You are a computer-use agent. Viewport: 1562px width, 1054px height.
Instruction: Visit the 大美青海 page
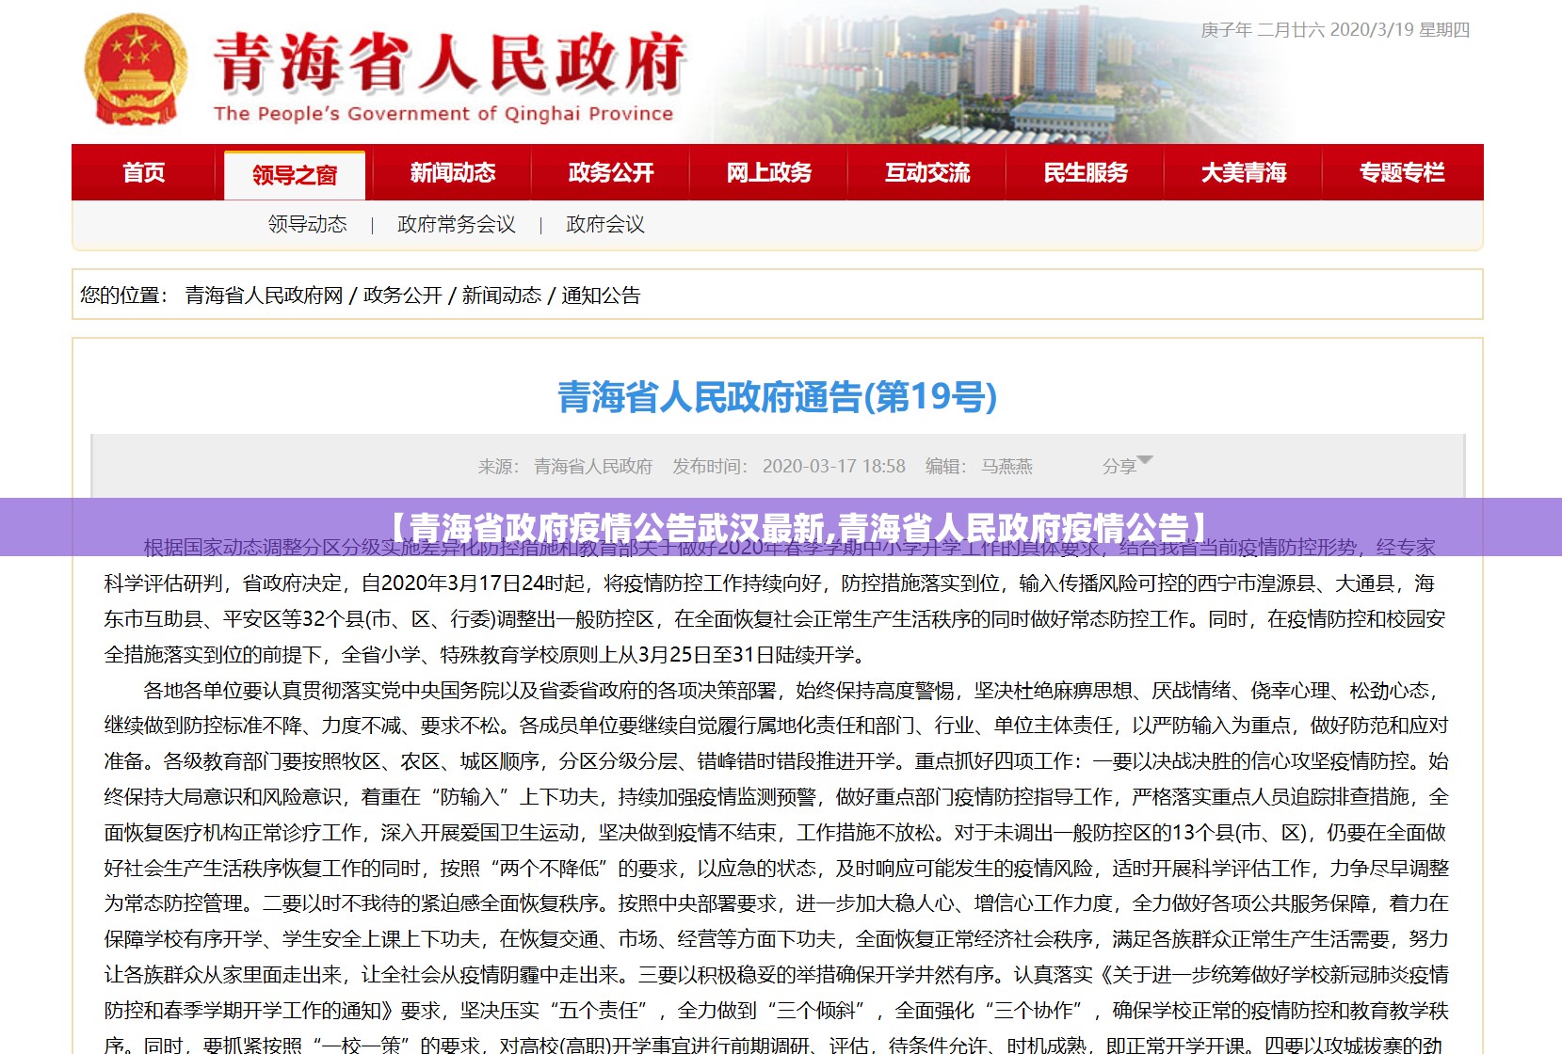1244,173
